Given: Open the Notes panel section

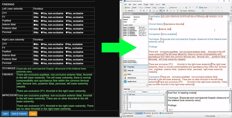Looking at the screenshot, I should click(x=135, y=74).
